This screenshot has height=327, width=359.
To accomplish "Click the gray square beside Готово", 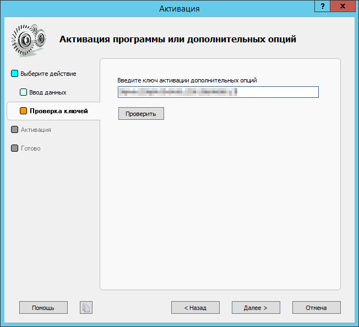I will click(14, 148).
